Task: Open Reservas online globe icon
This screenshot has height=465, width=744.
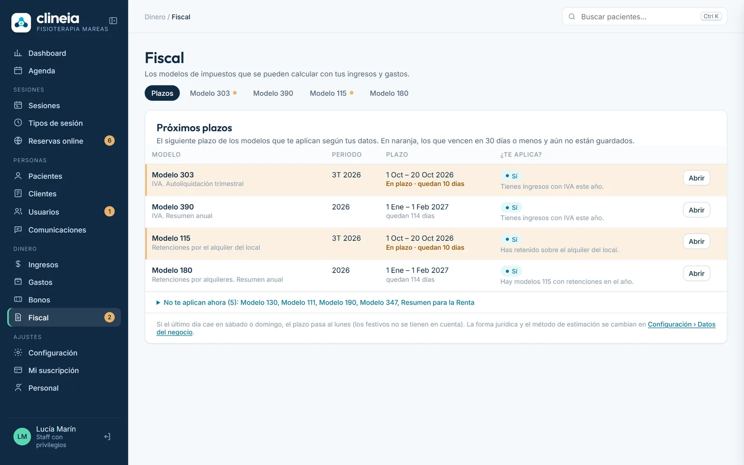Action: [18, 140]
